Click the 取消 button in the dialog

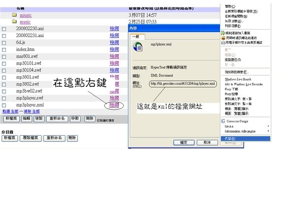point(207,143)
